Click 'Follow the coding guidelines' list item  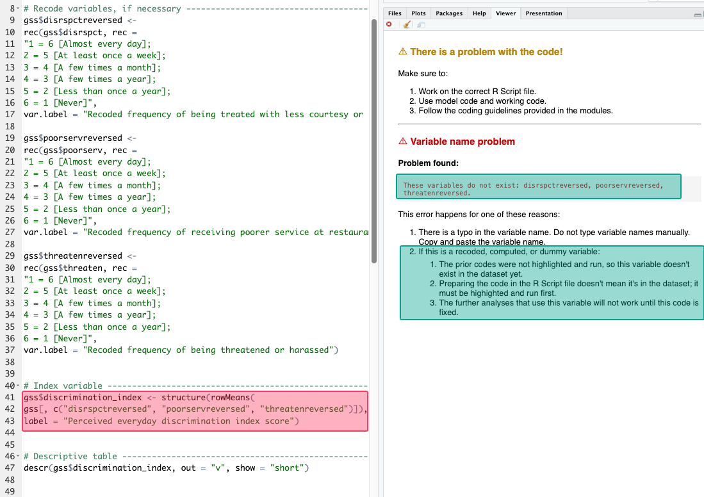[x=516, y=111]
